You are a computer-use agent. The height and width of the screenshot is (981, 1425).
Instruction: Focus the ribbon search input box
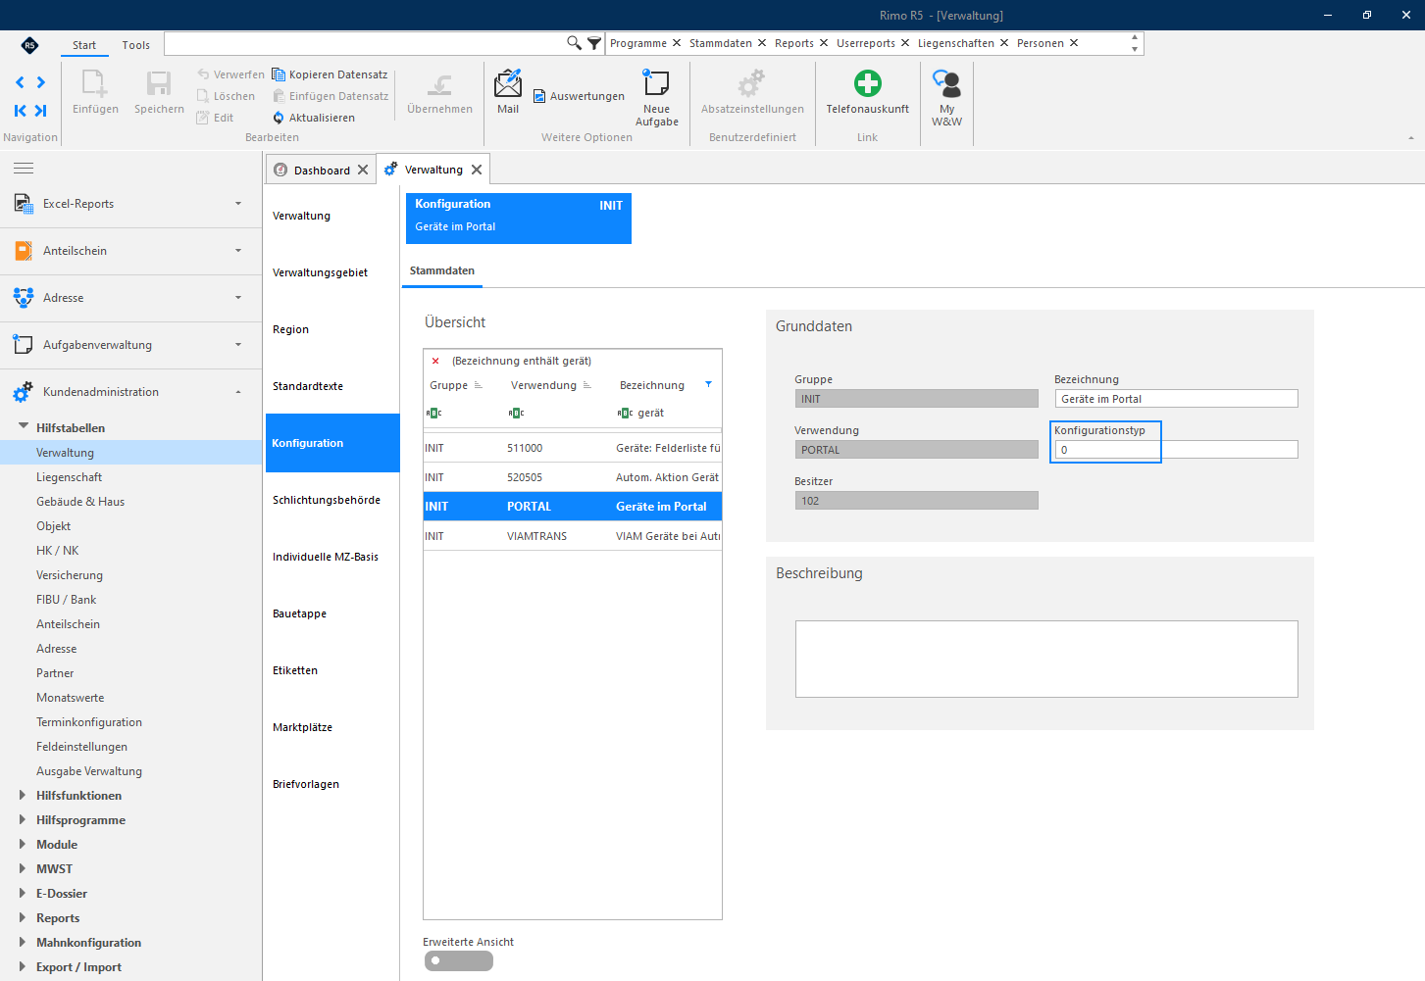click(x=365, y=43)
